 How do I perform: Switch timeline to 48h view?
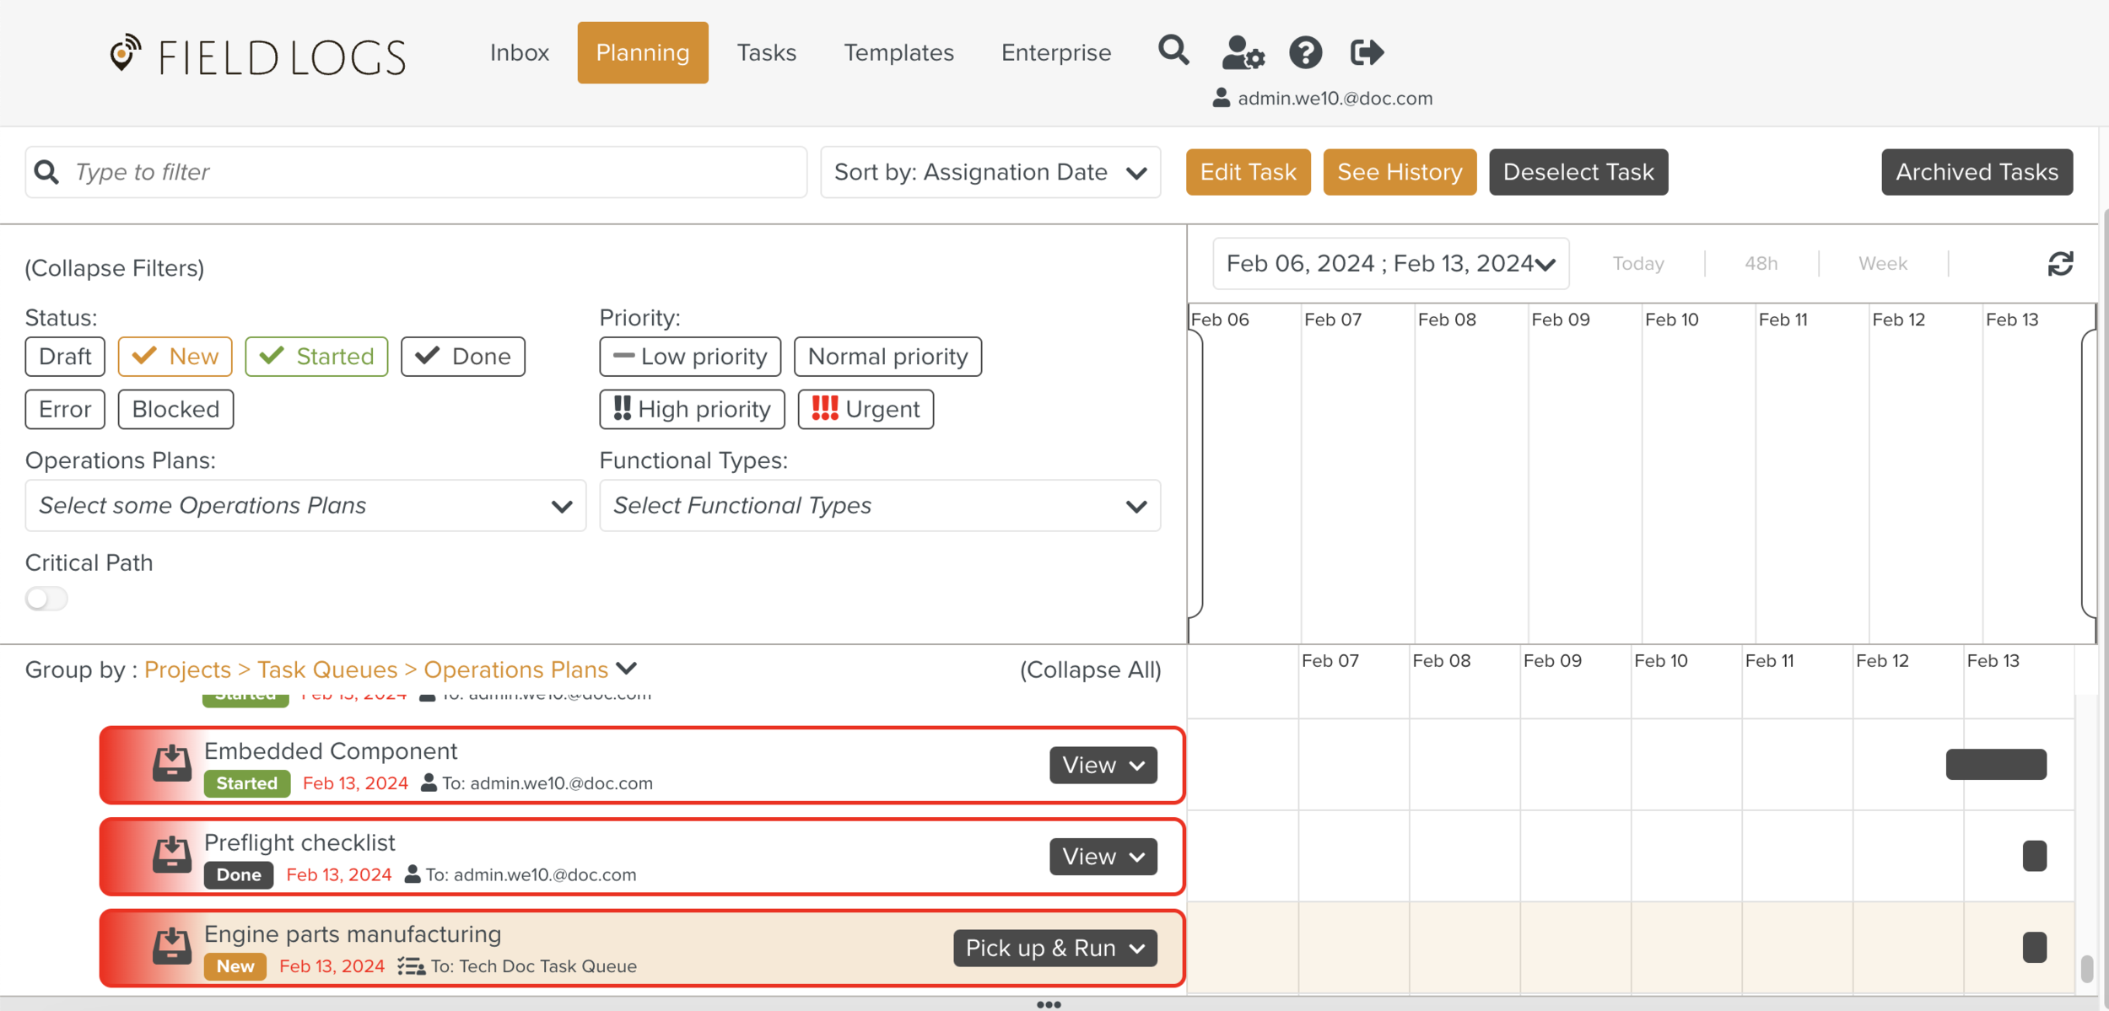tap(1761, 264)
